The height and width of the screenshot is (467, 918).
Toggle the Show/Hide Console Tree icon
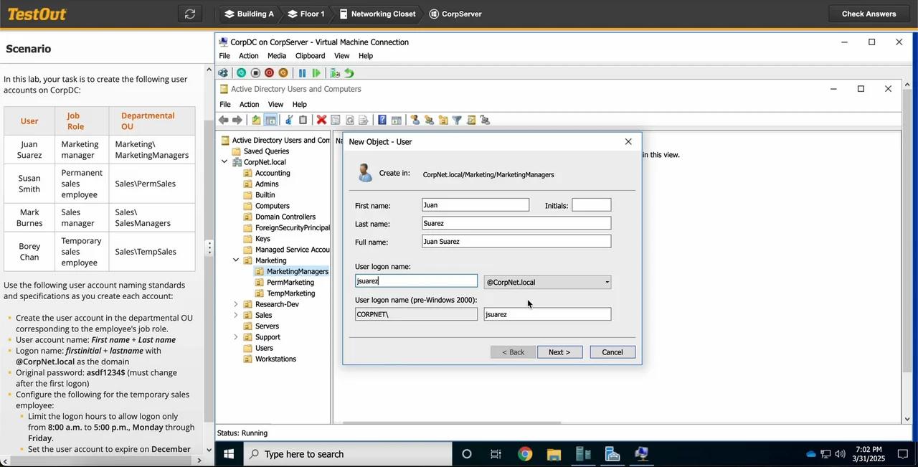pyautogui.click(x=270, y=120)
